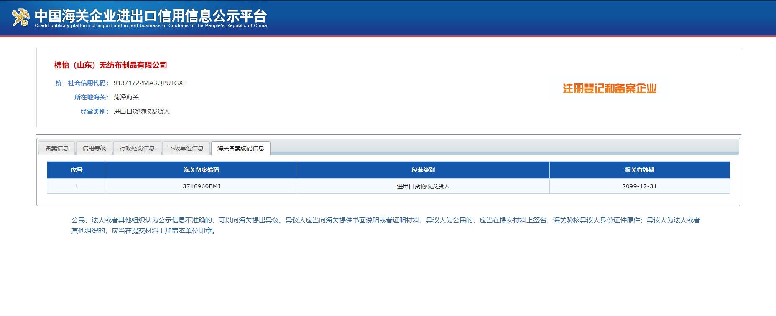Click the 海关备案编码 column header
Screen dimensions: 776x316
click(x=202, y=170)
